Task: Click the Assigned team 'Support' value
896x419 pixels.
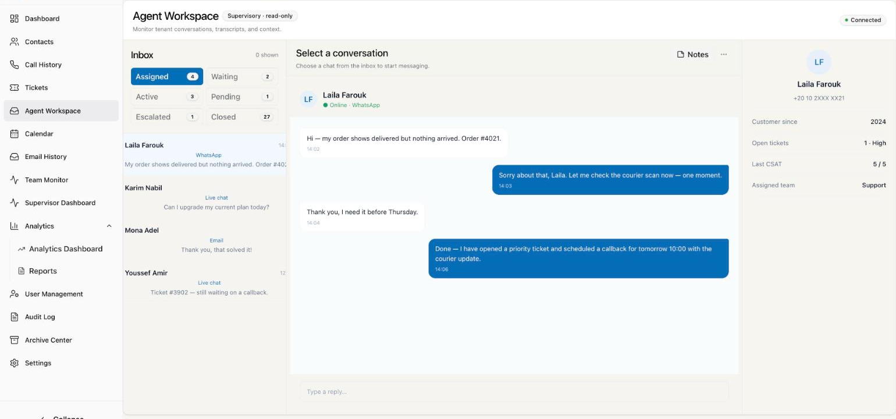Action: tap(874, 185)
